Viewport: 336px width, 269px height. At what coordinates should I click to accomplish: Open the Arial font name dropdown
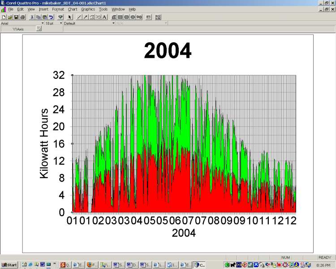[x=43, y=23]
